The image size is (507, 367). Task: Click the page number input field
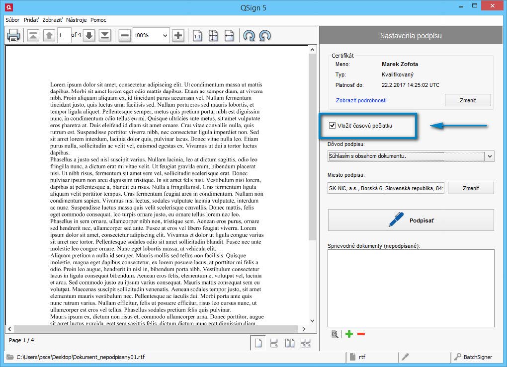pos(64,35)
